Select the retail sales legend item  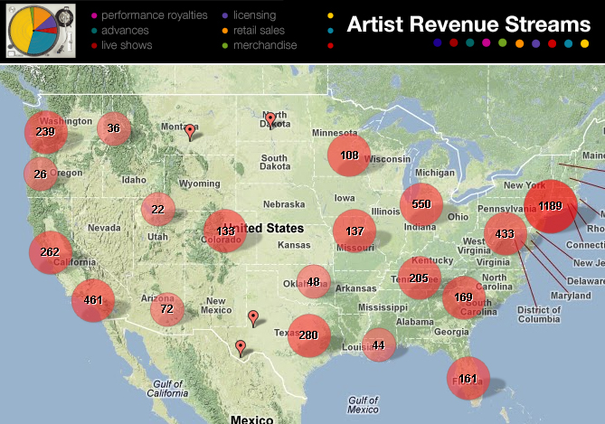point(253,31)
